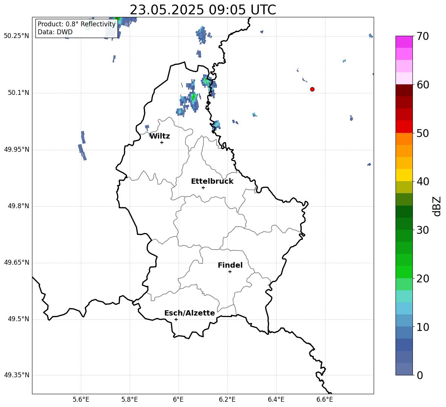Click the title '23.05.2025 09:05 UTC'

[x=203, y=10]
